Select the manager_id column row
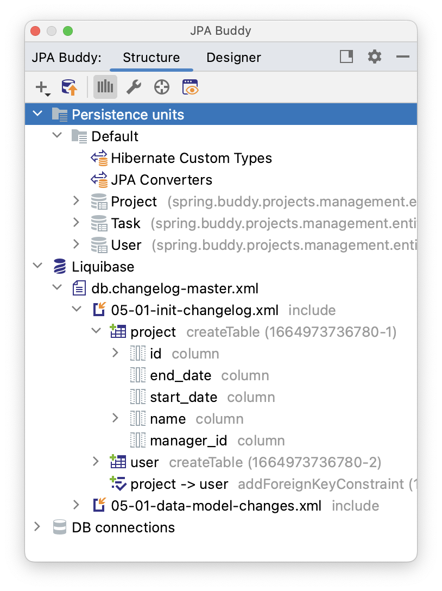The image size is (442, 591). tap(221, 441)
